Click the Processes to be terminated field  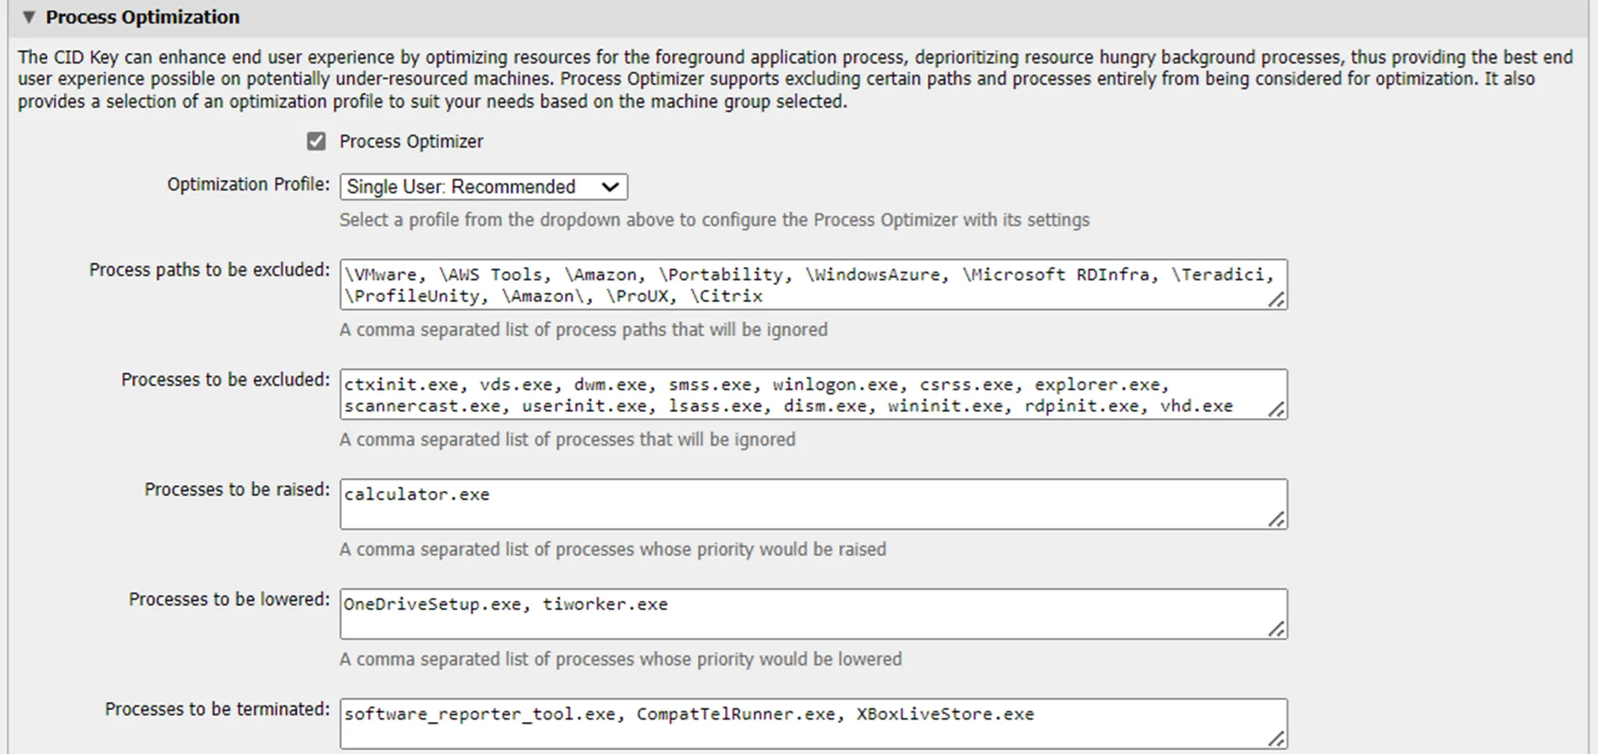point(813,724)
